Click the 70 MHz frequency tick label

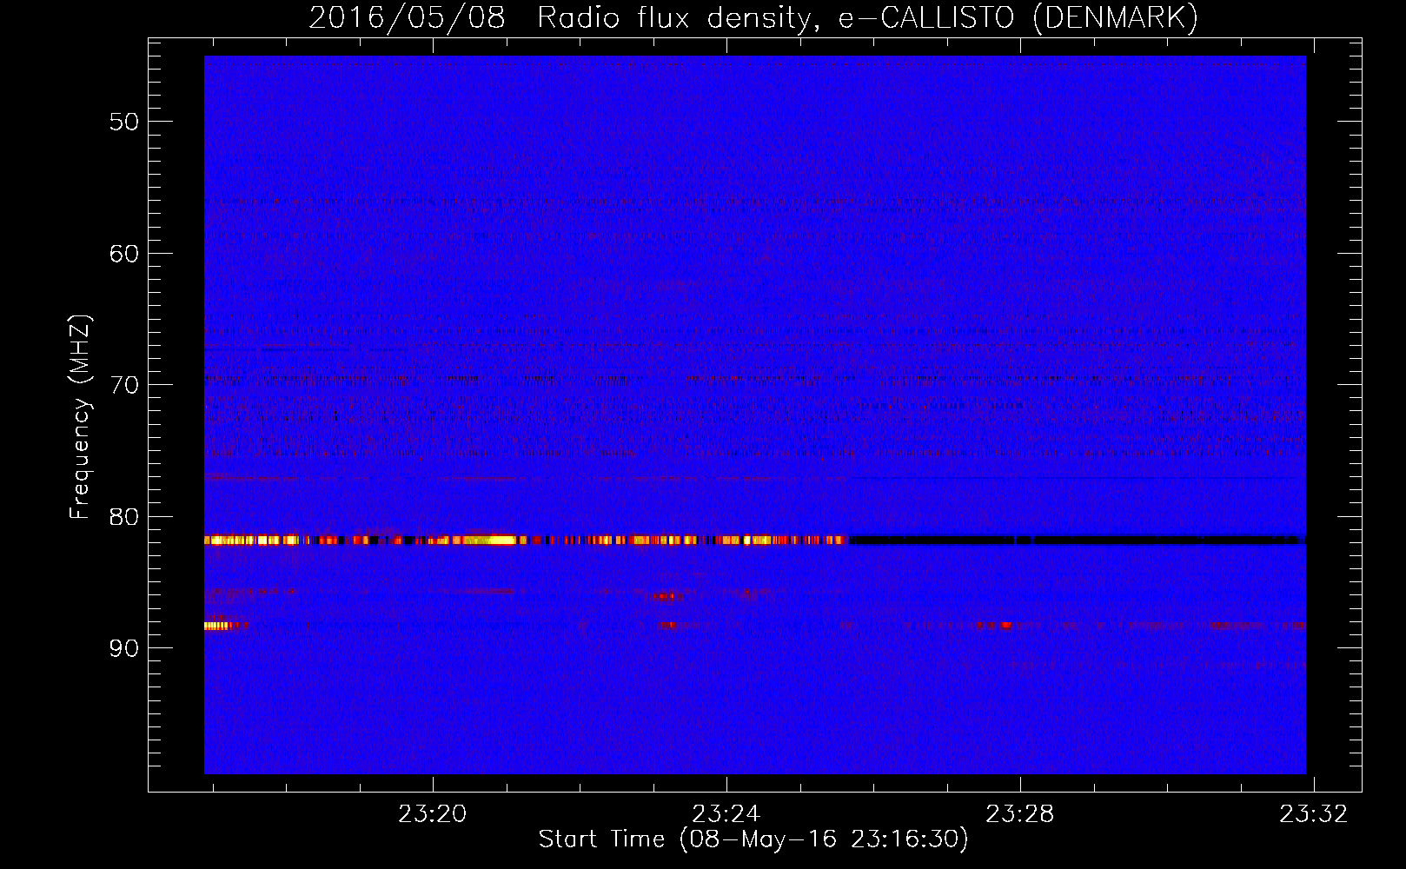point(124,385)
